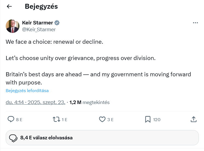Open the three-dot more options menu
Image resolution: width=204 pixels, height=151 pixels.
[x=195, y=23]
